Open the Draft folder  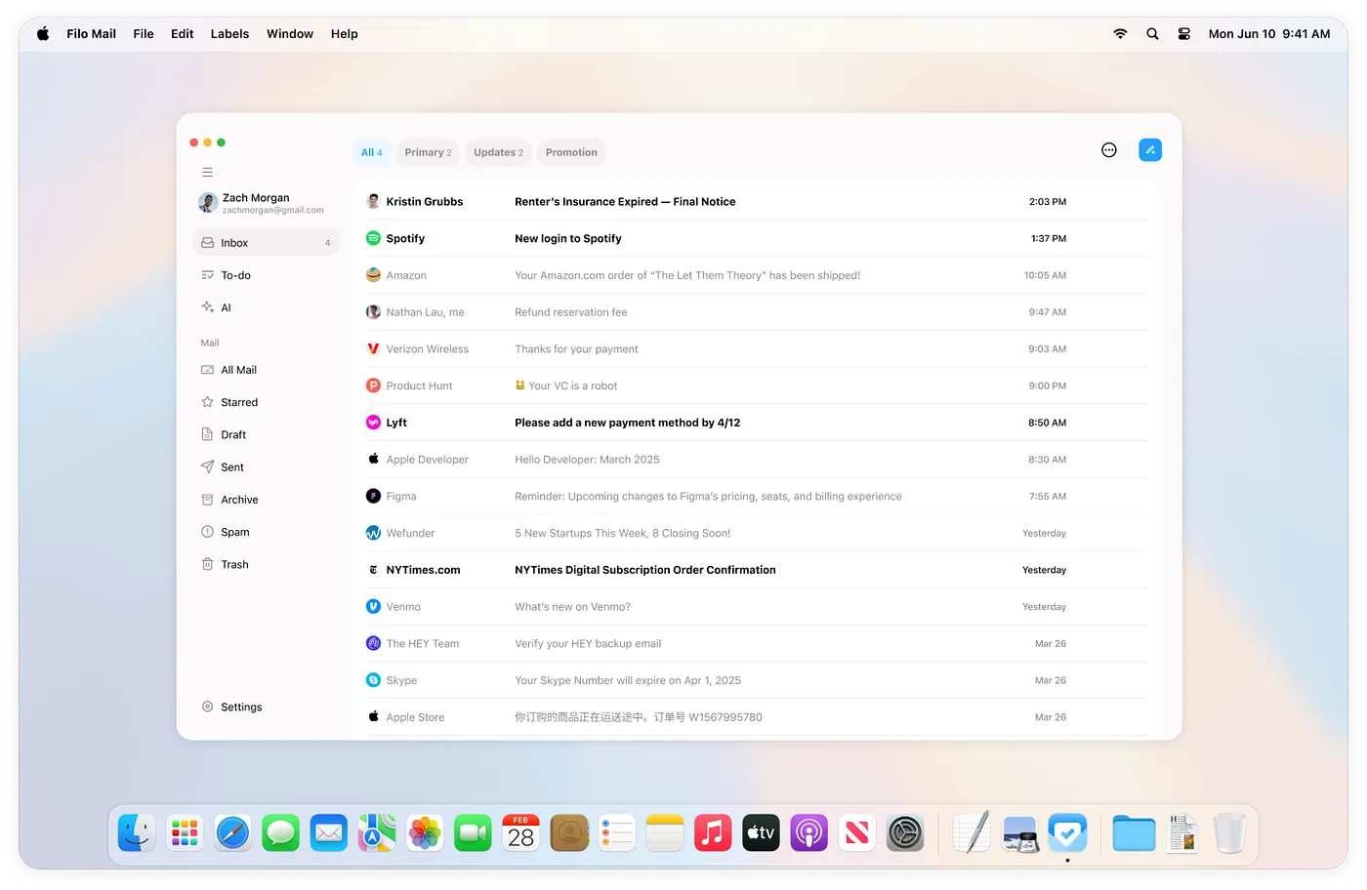pos(235,434)
